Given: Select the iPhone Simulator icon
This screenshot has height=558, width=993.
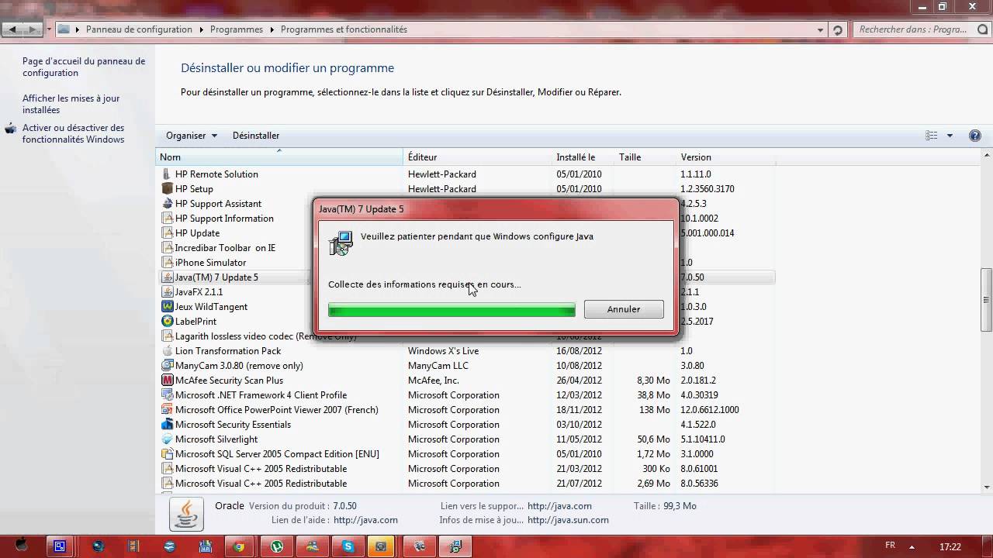Looking at the screenshot, I should point(167,263).
